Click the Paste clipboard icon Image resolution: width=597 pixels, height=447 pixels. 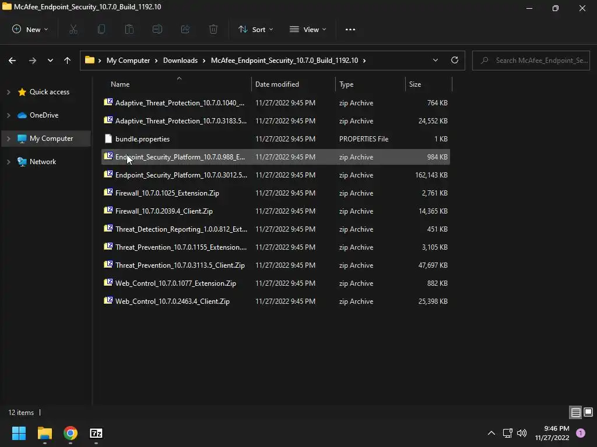[129, 29]
